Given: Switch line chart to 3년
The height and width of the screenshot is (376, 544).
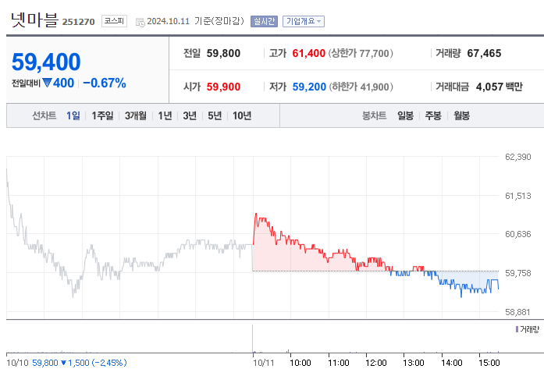Looking at the screenshot, I should (x=190, y=115).
